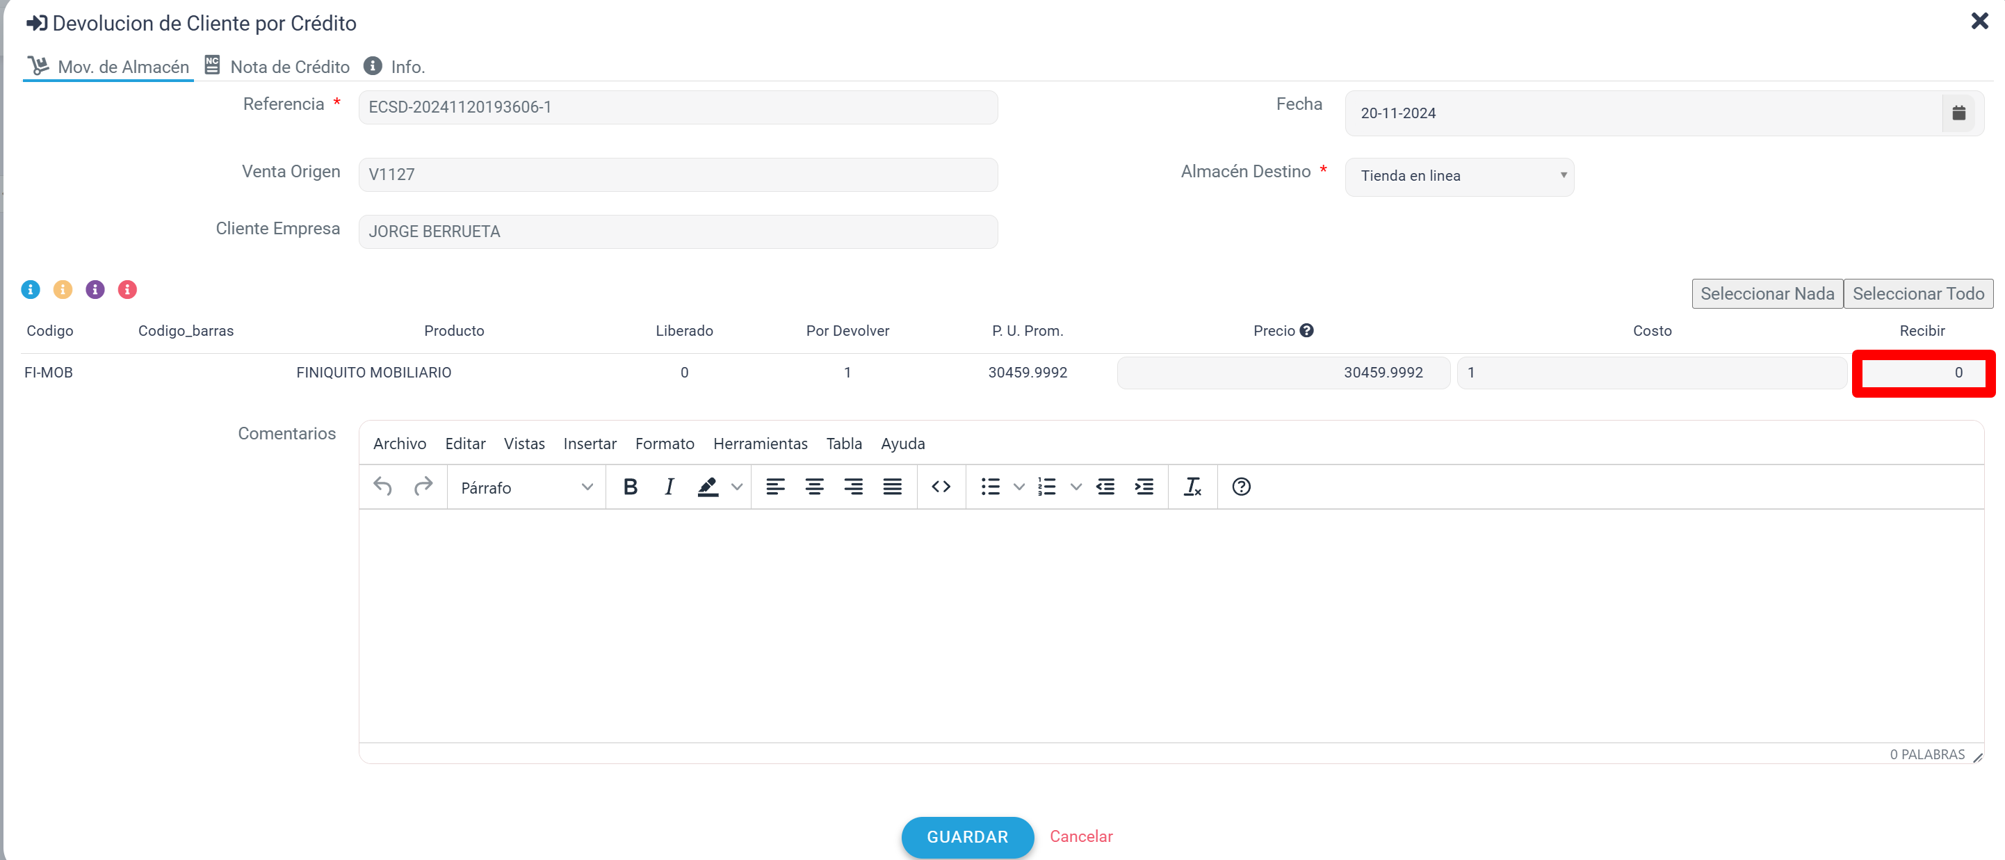This screenshot has width=2005, height=860.
Task: Click the editor resize handle corner
Action: (x=1978, y=756)
